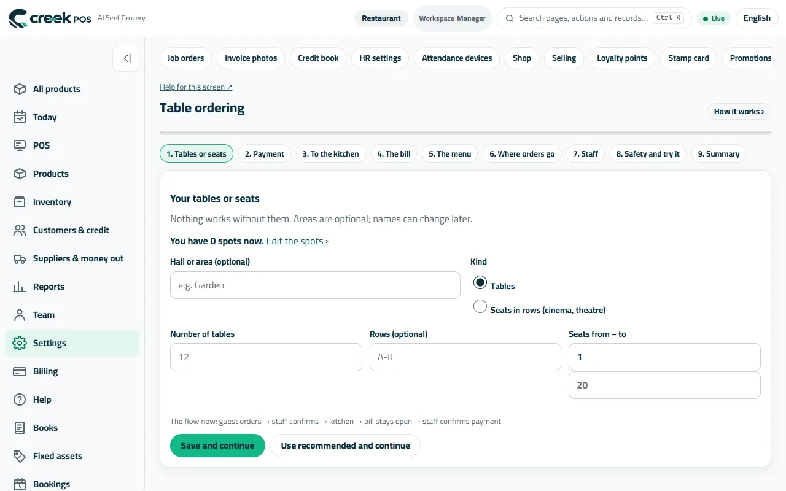
Task: Click the Billing card icon
Action: pos(20,371)
